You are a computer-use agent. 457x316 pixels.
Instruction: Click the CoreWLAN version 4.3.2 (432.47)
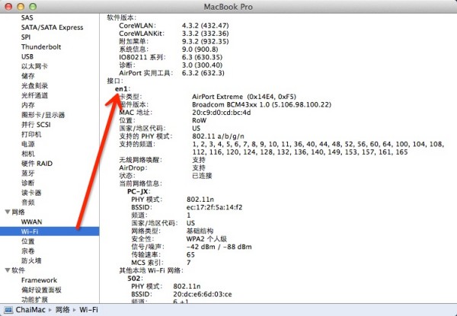pyautogui.click(x=205, y=26)
